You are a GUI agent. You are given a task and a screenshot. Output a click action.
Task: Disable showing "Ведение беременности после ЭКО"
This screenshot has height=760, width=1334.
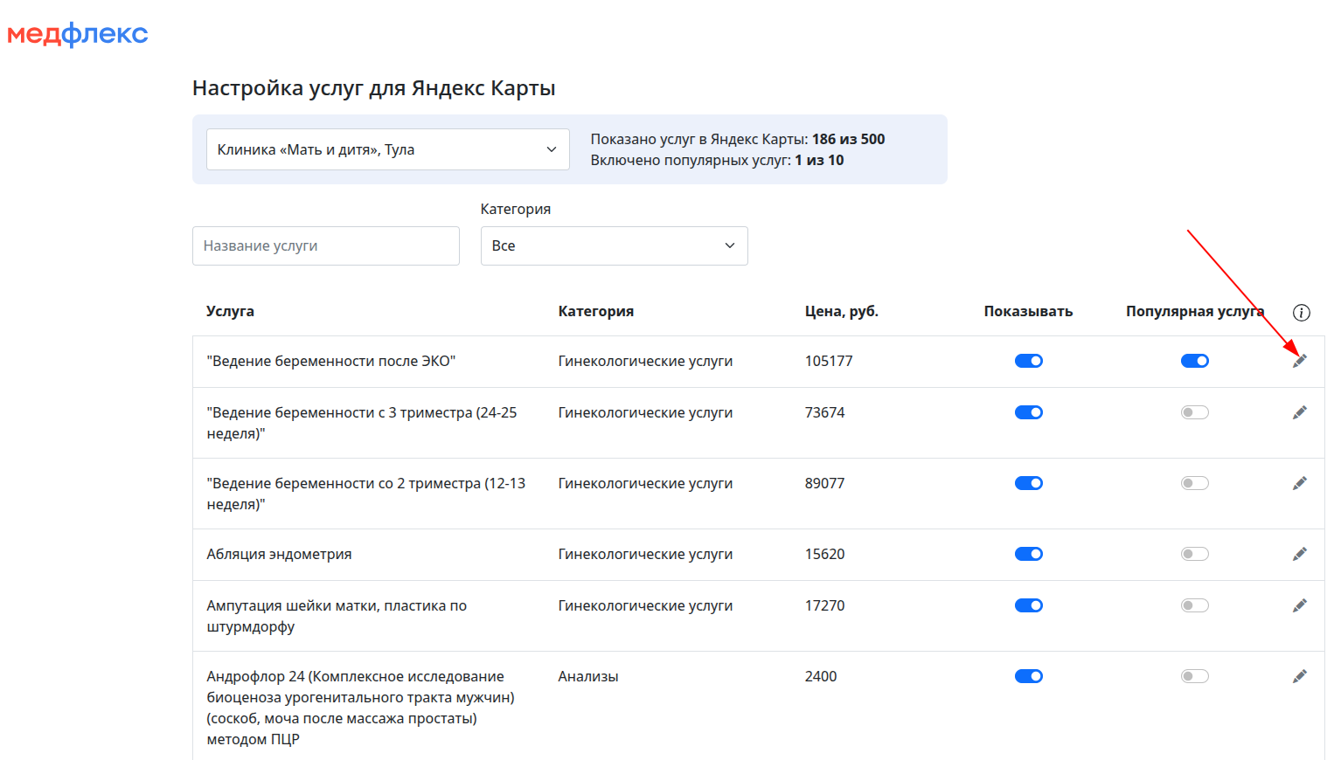(x=1028, y=361)
